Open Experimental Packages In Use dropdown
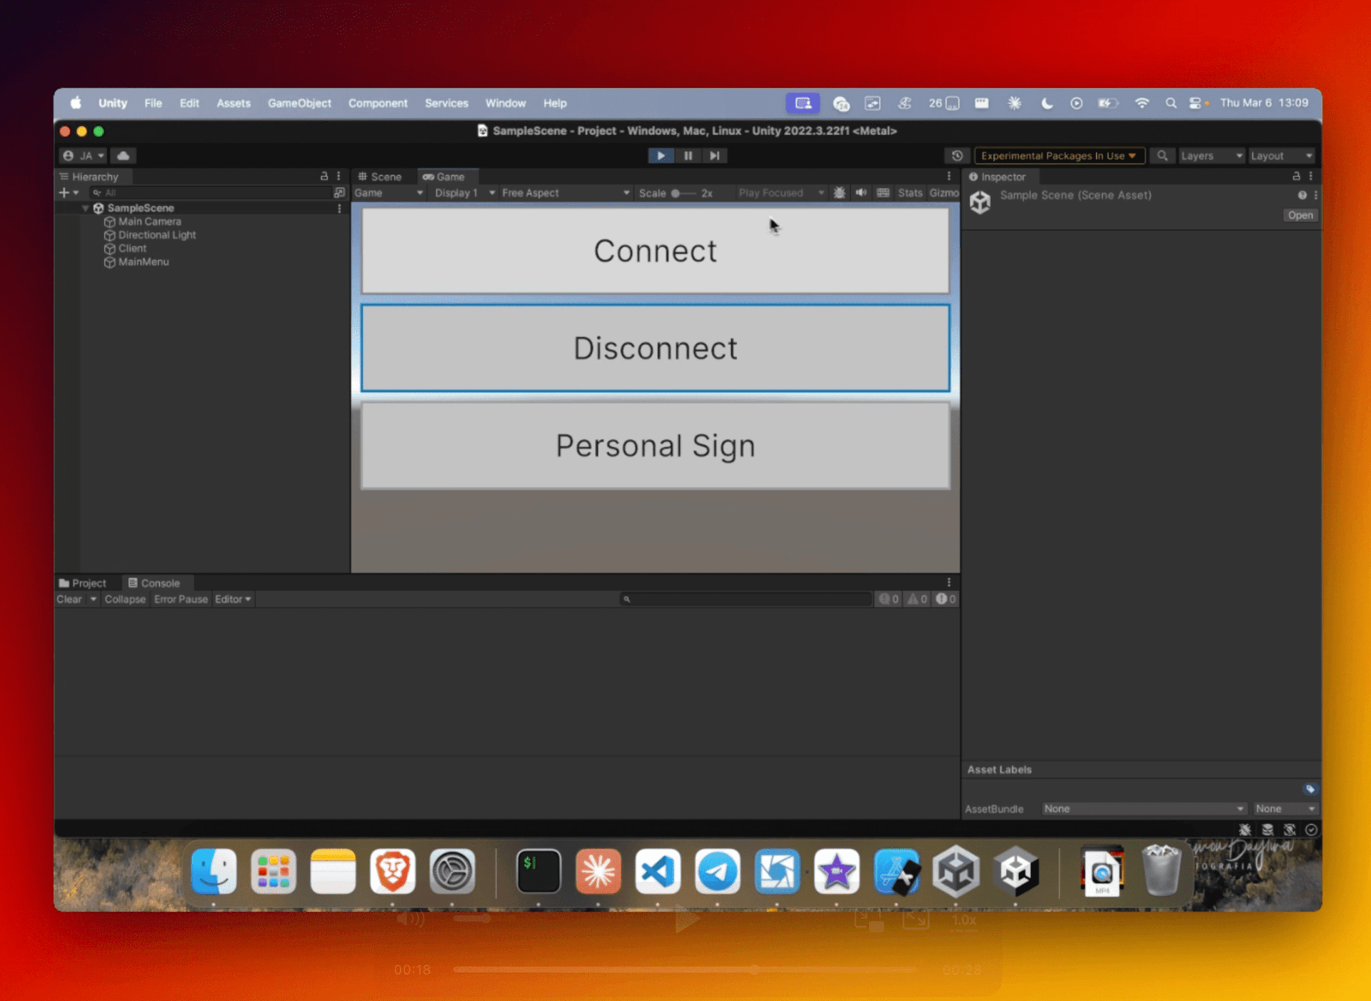Image resolution: width=1371 pixels, height=1001 pixels. [1059, 156]
